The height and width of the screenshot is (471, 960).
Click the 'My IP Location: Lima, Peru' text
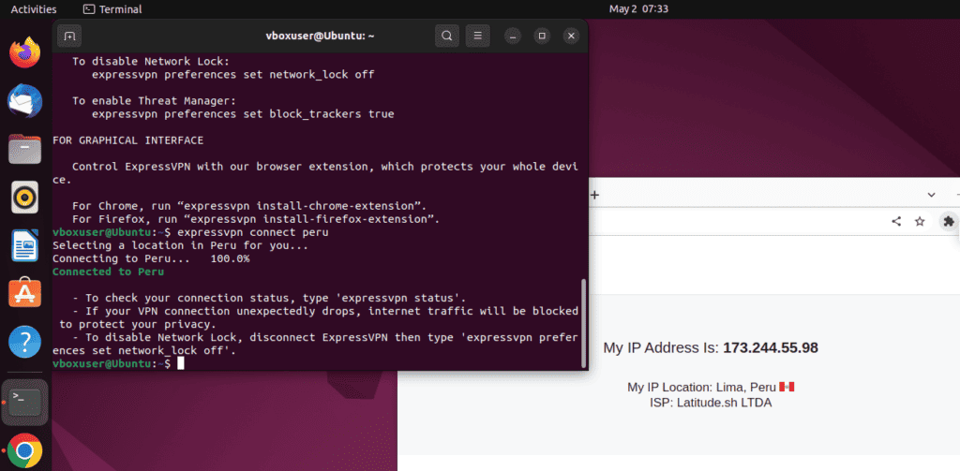point(701,388)
